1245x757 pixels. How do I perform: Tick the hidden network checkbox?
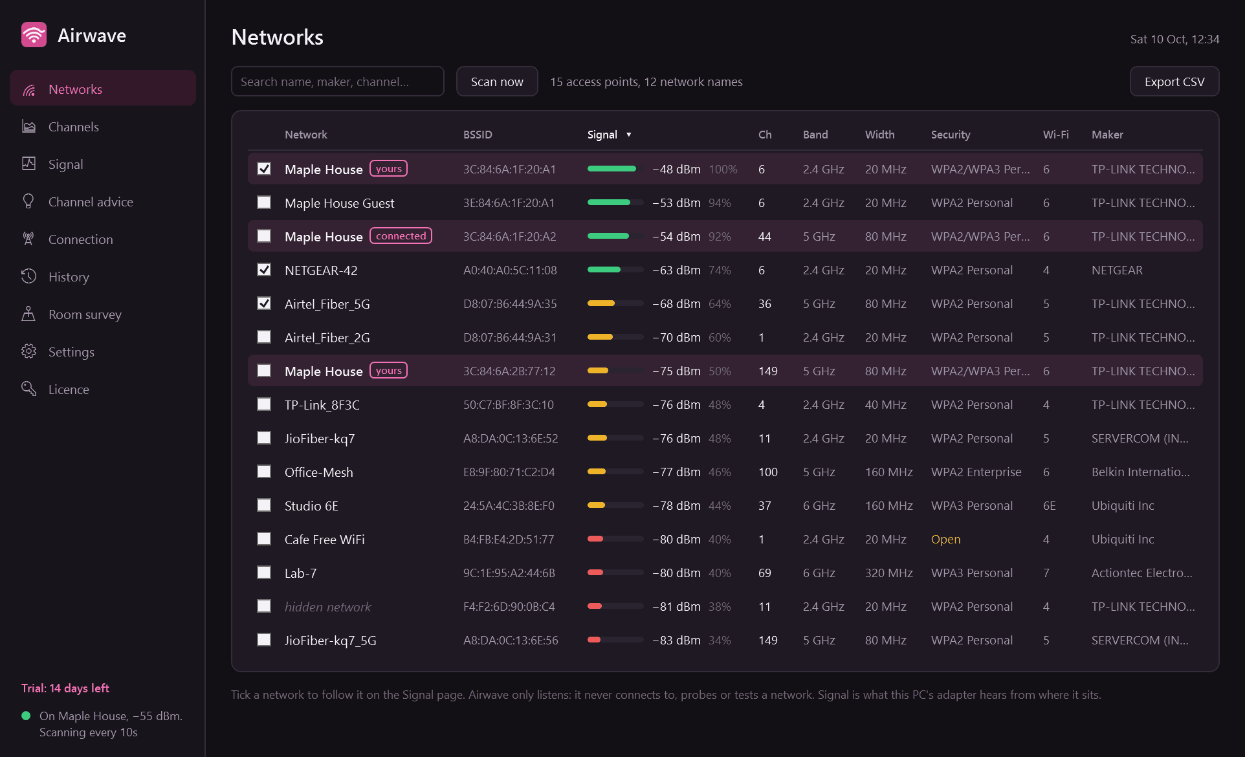tap(264, 606)
